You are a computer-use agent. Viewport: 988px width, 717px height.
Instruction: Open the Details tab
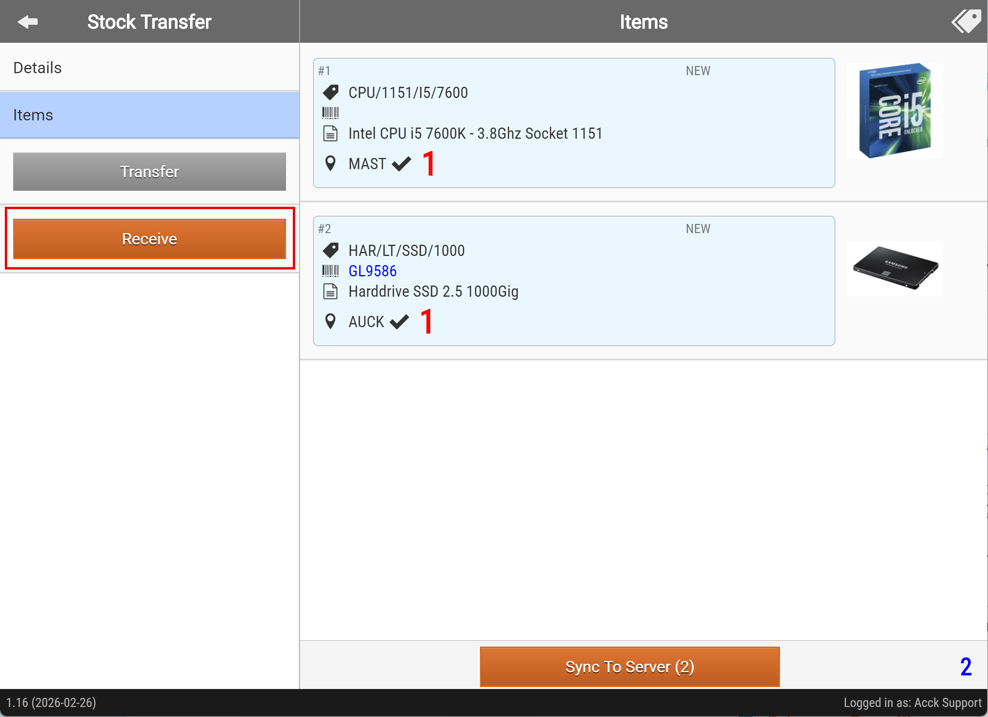click(150, 68)
